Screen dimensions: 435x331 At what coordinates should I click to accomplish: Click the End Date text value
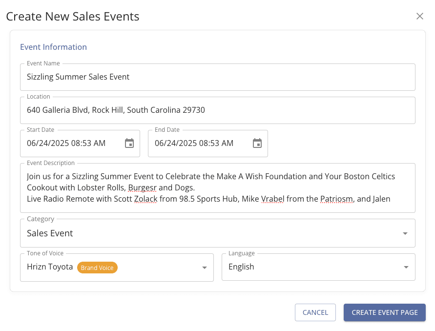pos(194,143)
